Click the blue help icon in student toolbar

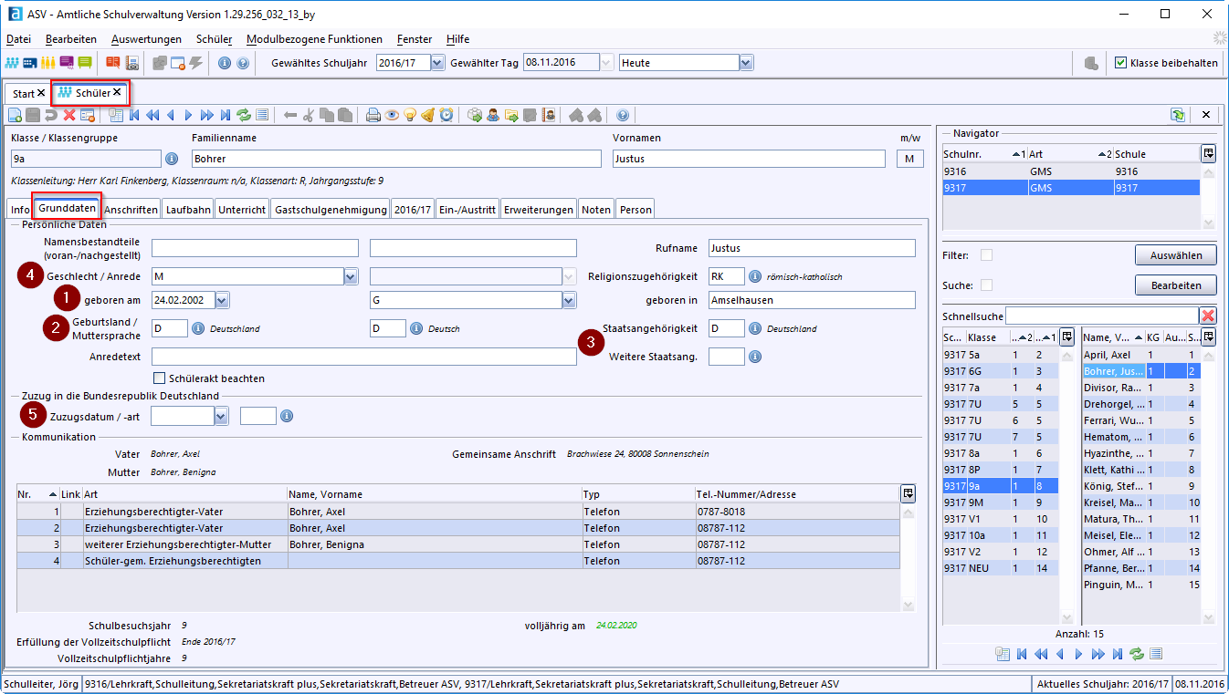tap(623, 115)
